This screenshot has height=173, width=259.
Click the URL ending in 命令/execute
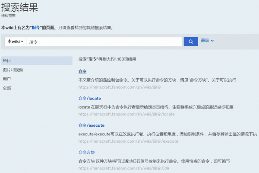coord(128,141)
